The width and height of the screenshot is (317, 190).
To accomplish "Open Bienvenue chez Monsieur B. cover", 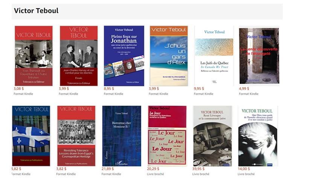I will pyautogui.click(x=122, y=136).
